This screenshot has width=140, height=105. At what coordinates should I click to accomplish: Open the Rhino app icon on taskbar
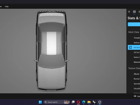[94, 102]
